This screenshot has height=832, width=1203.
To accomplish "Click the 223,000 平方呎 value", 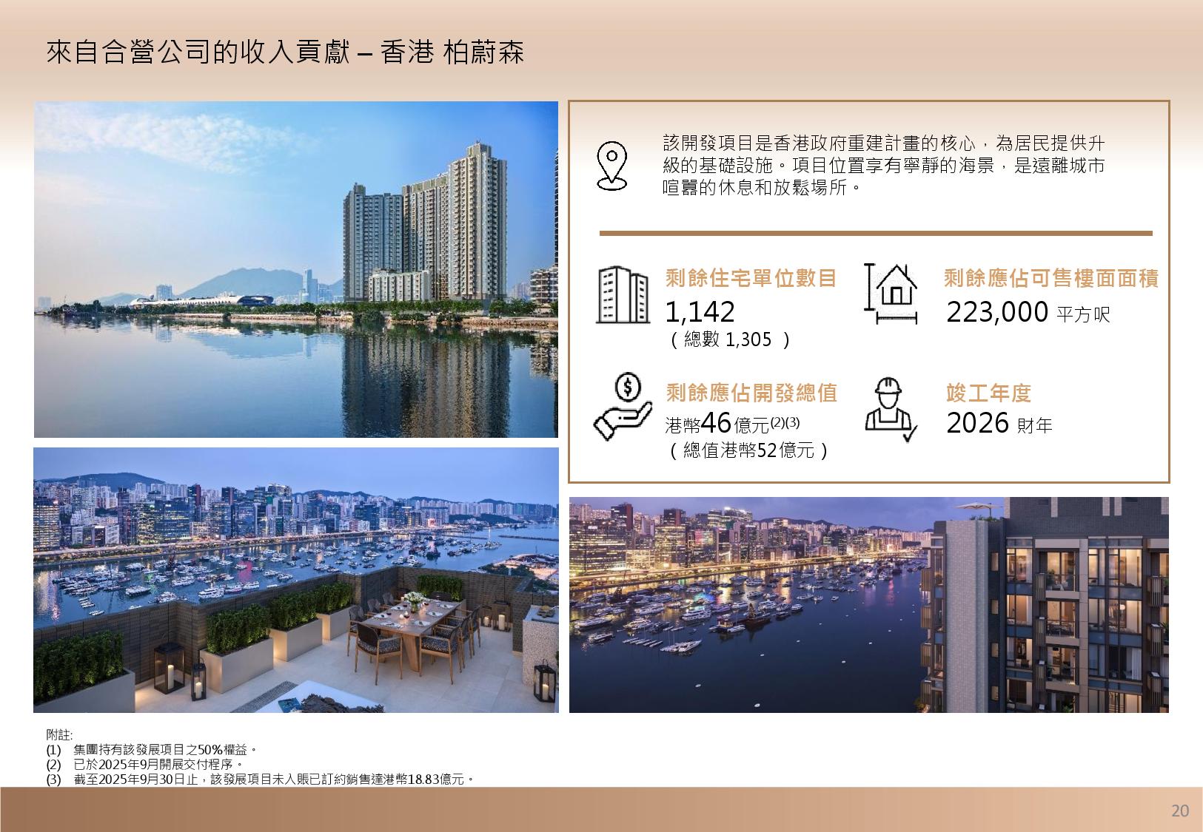I will point(1028,313).
